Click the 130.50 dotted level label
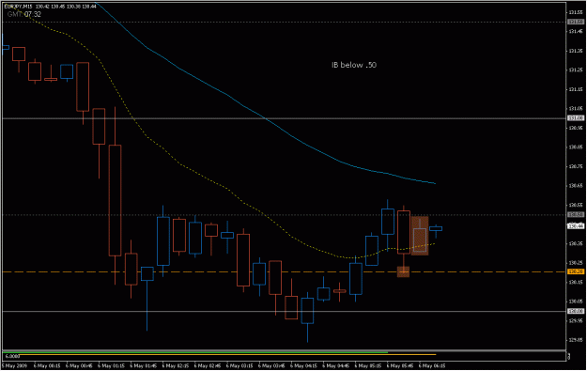The width and height of the screenshot is (587, 371). point(576,214)
